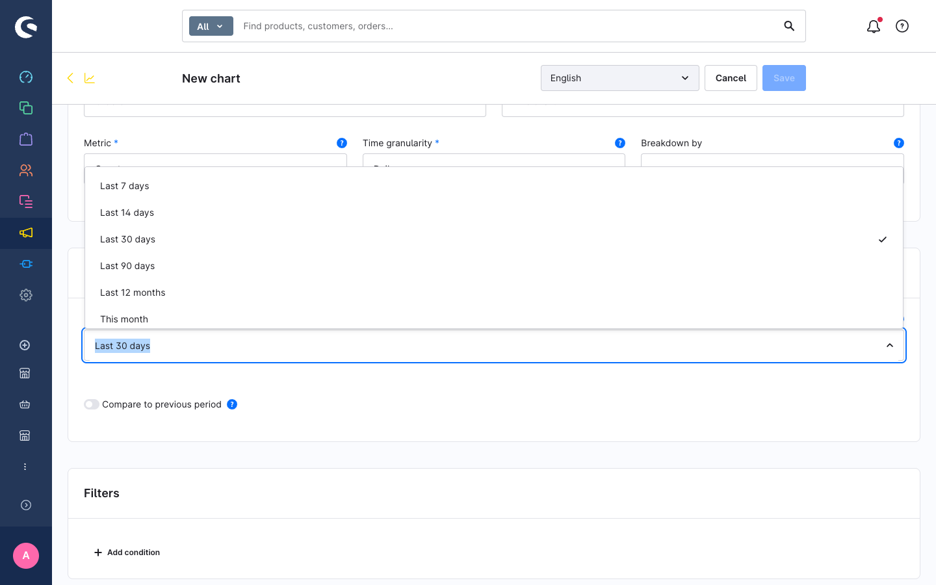Open the shopping basket icon in sidebar

tap(25, 404)
